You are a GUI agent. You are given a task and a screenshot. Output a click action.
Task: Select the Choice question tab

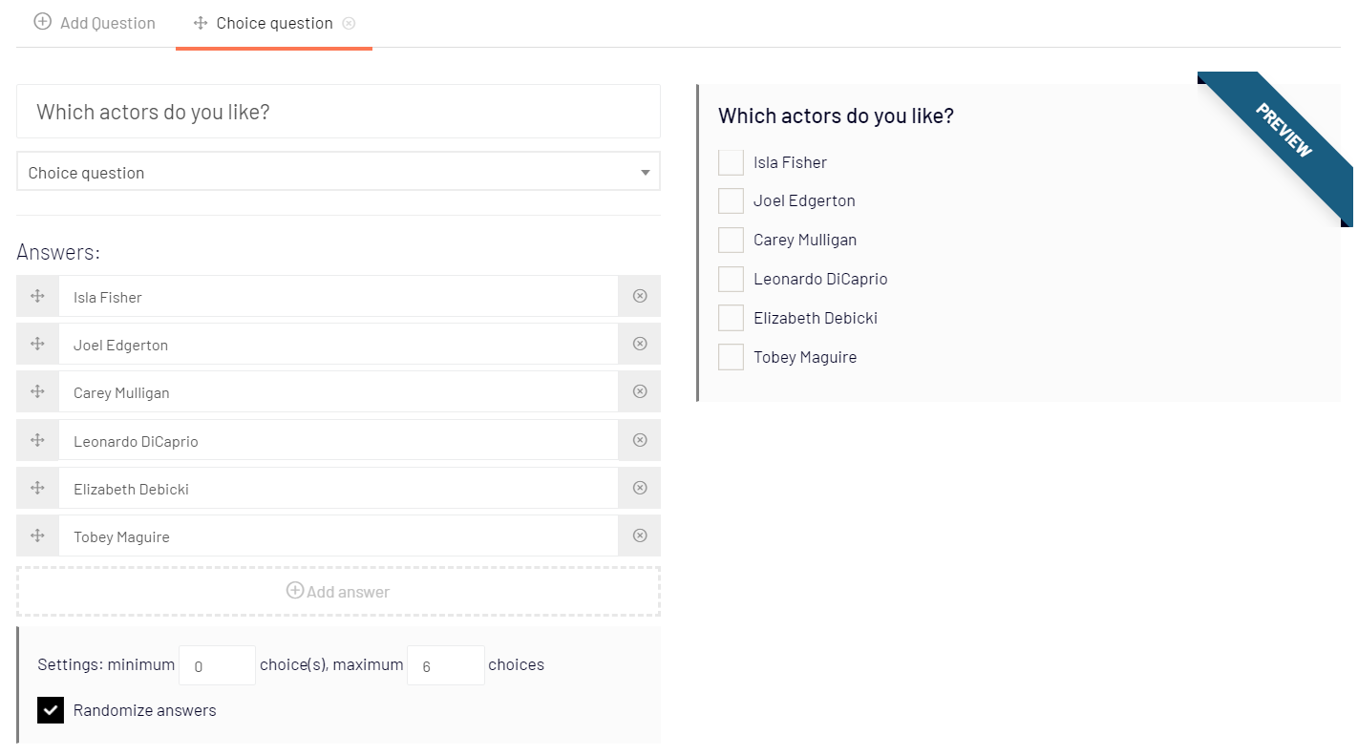274,23
